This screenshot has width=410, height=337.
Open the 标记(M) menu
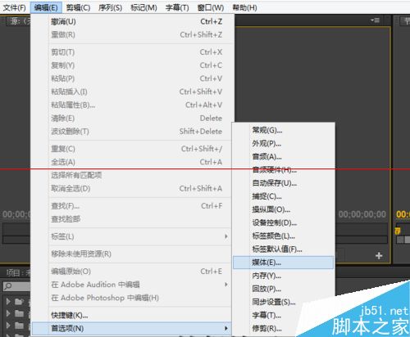pos(143,7)
